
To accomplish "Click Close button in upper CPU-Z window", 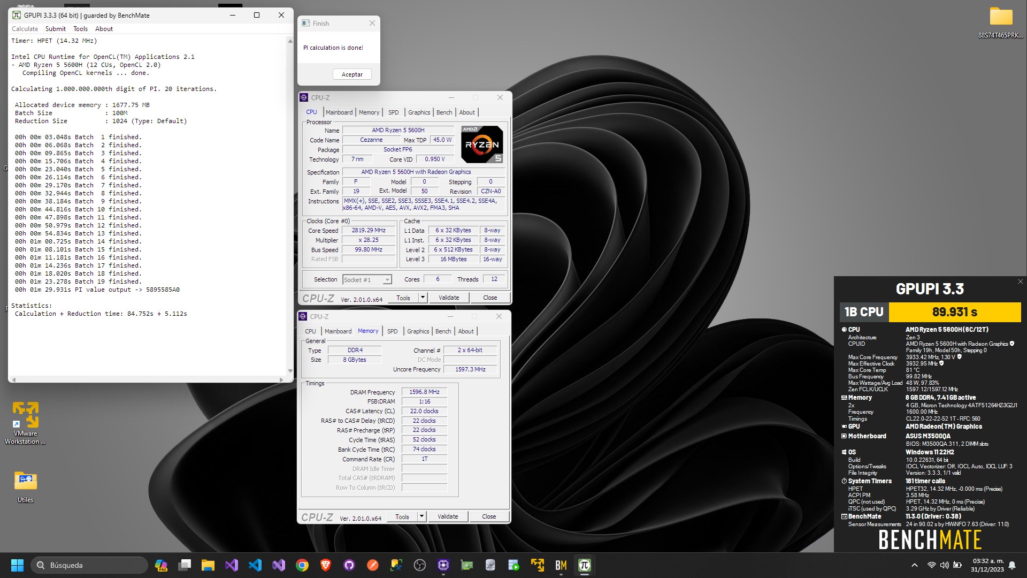I will (x=490, y=298).
